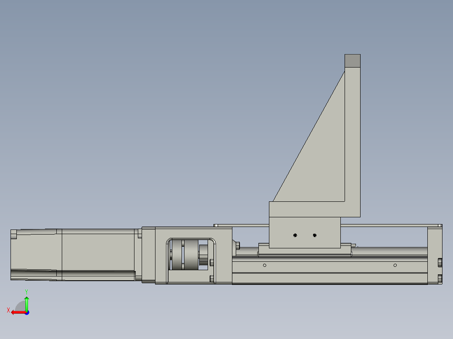Select the shaft coupling inside the housing window
Image resolution: width=453 pixels, height=339 pixels.
tap(185, 255)
